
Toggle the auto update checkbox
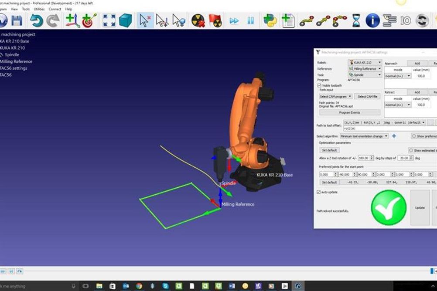click(318, 192)
